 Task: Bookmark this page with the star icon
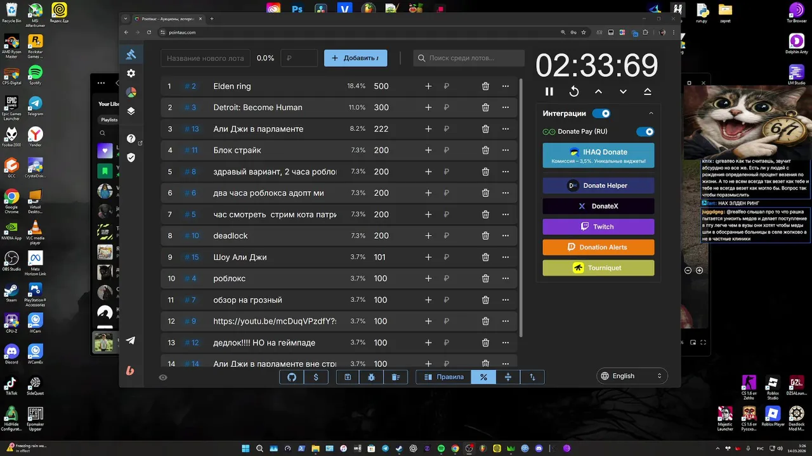click(584, 32)
